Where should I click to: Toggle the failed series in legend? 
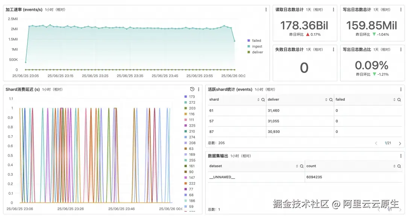[x=254, y=41]
